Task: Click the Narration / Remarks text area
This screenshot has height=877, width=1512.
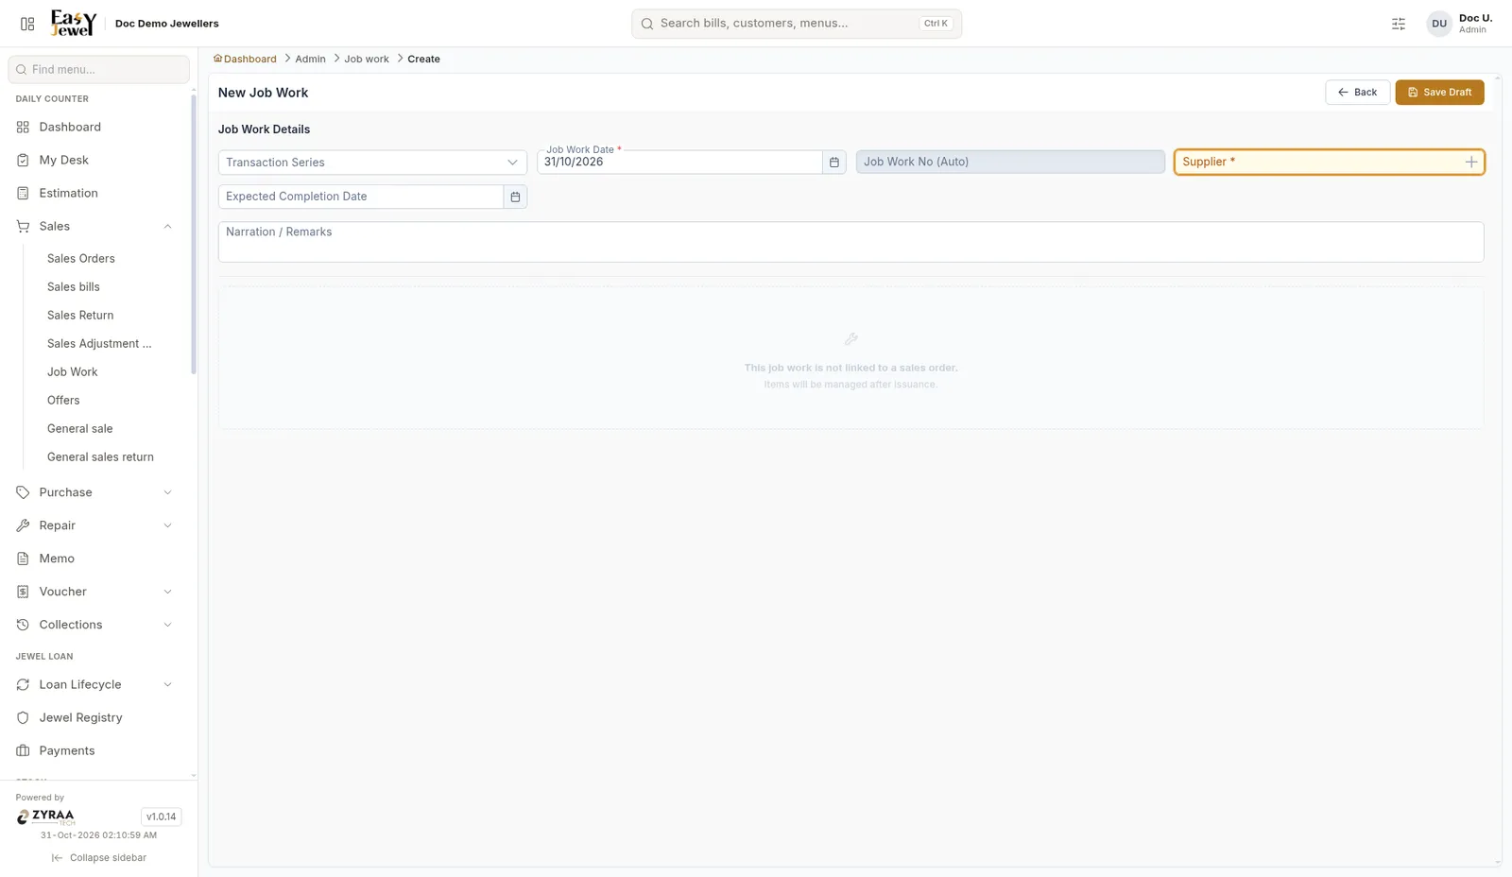Action: (850, 242)
